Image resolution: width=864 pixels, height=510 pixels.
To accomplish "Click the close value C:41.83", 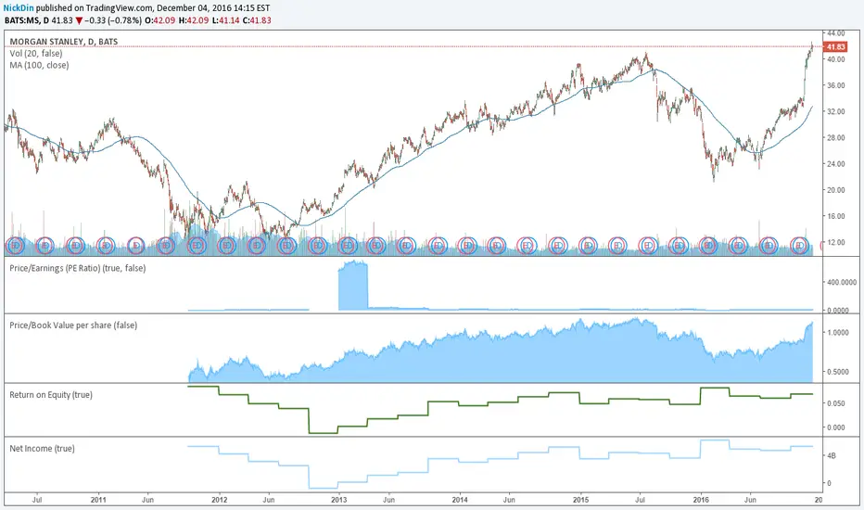I will pos(257,20).
